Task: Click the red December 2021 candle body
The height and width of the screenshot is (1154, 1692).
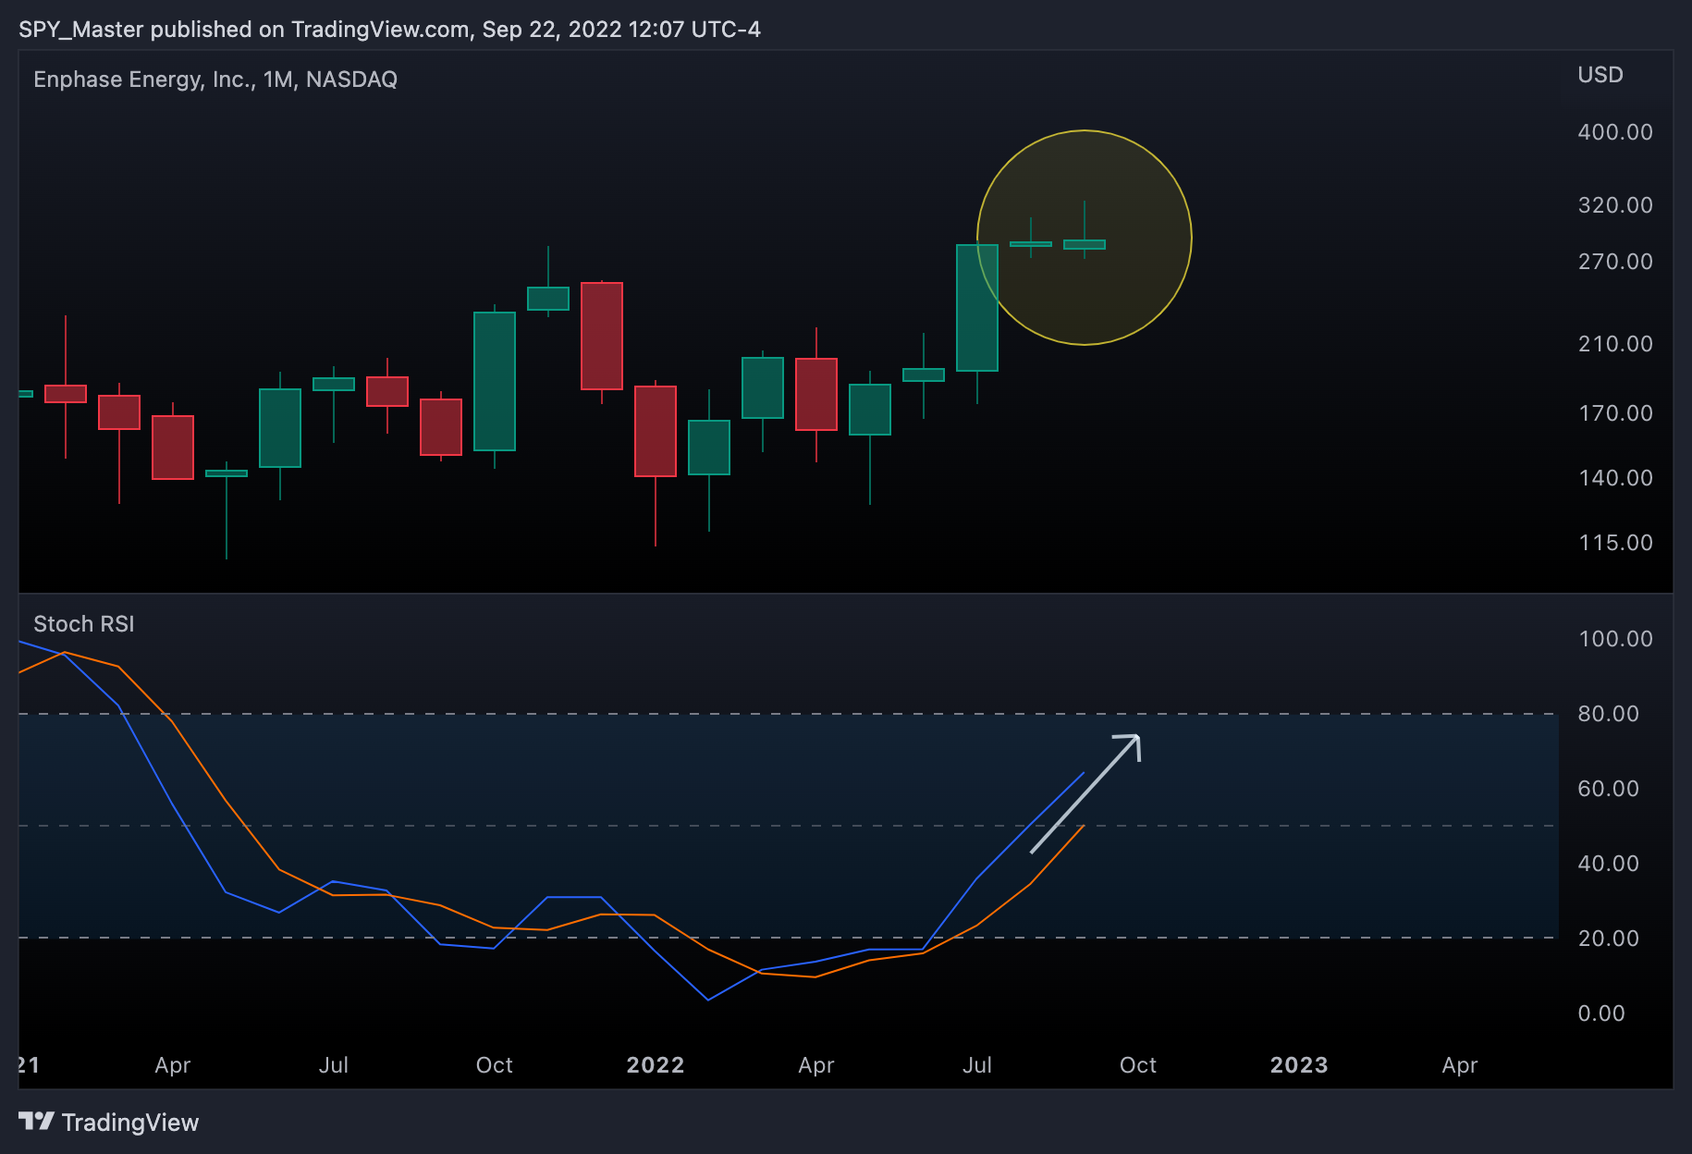Action: pos(602,336)
